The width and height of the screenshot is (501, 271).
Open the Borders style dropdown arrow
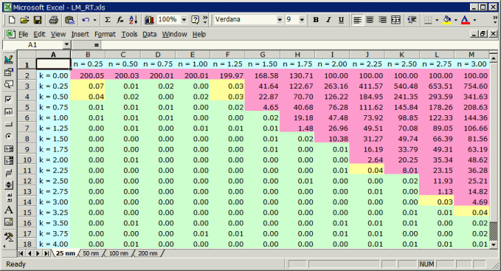tap(437, 20)
